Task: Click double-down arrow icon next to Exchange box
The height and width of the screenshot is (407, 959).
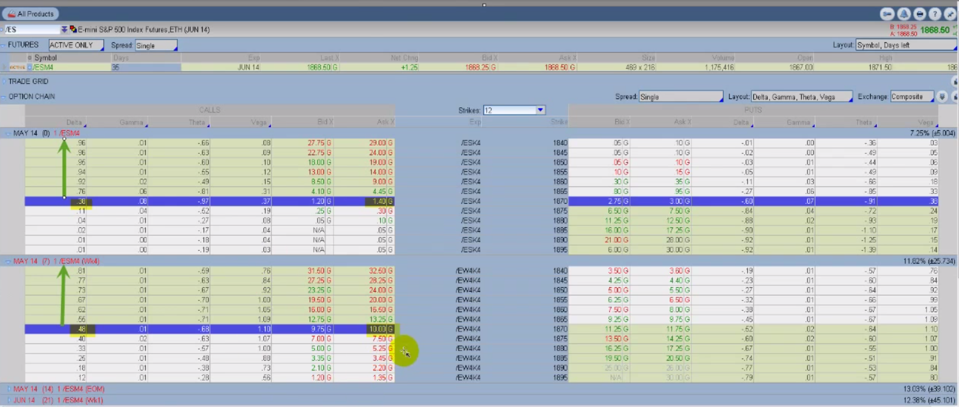Action: click(x=942, y=97)
